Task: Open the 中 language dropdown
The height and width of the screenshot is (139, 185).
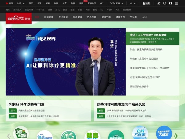Action: tap(133, 3)
